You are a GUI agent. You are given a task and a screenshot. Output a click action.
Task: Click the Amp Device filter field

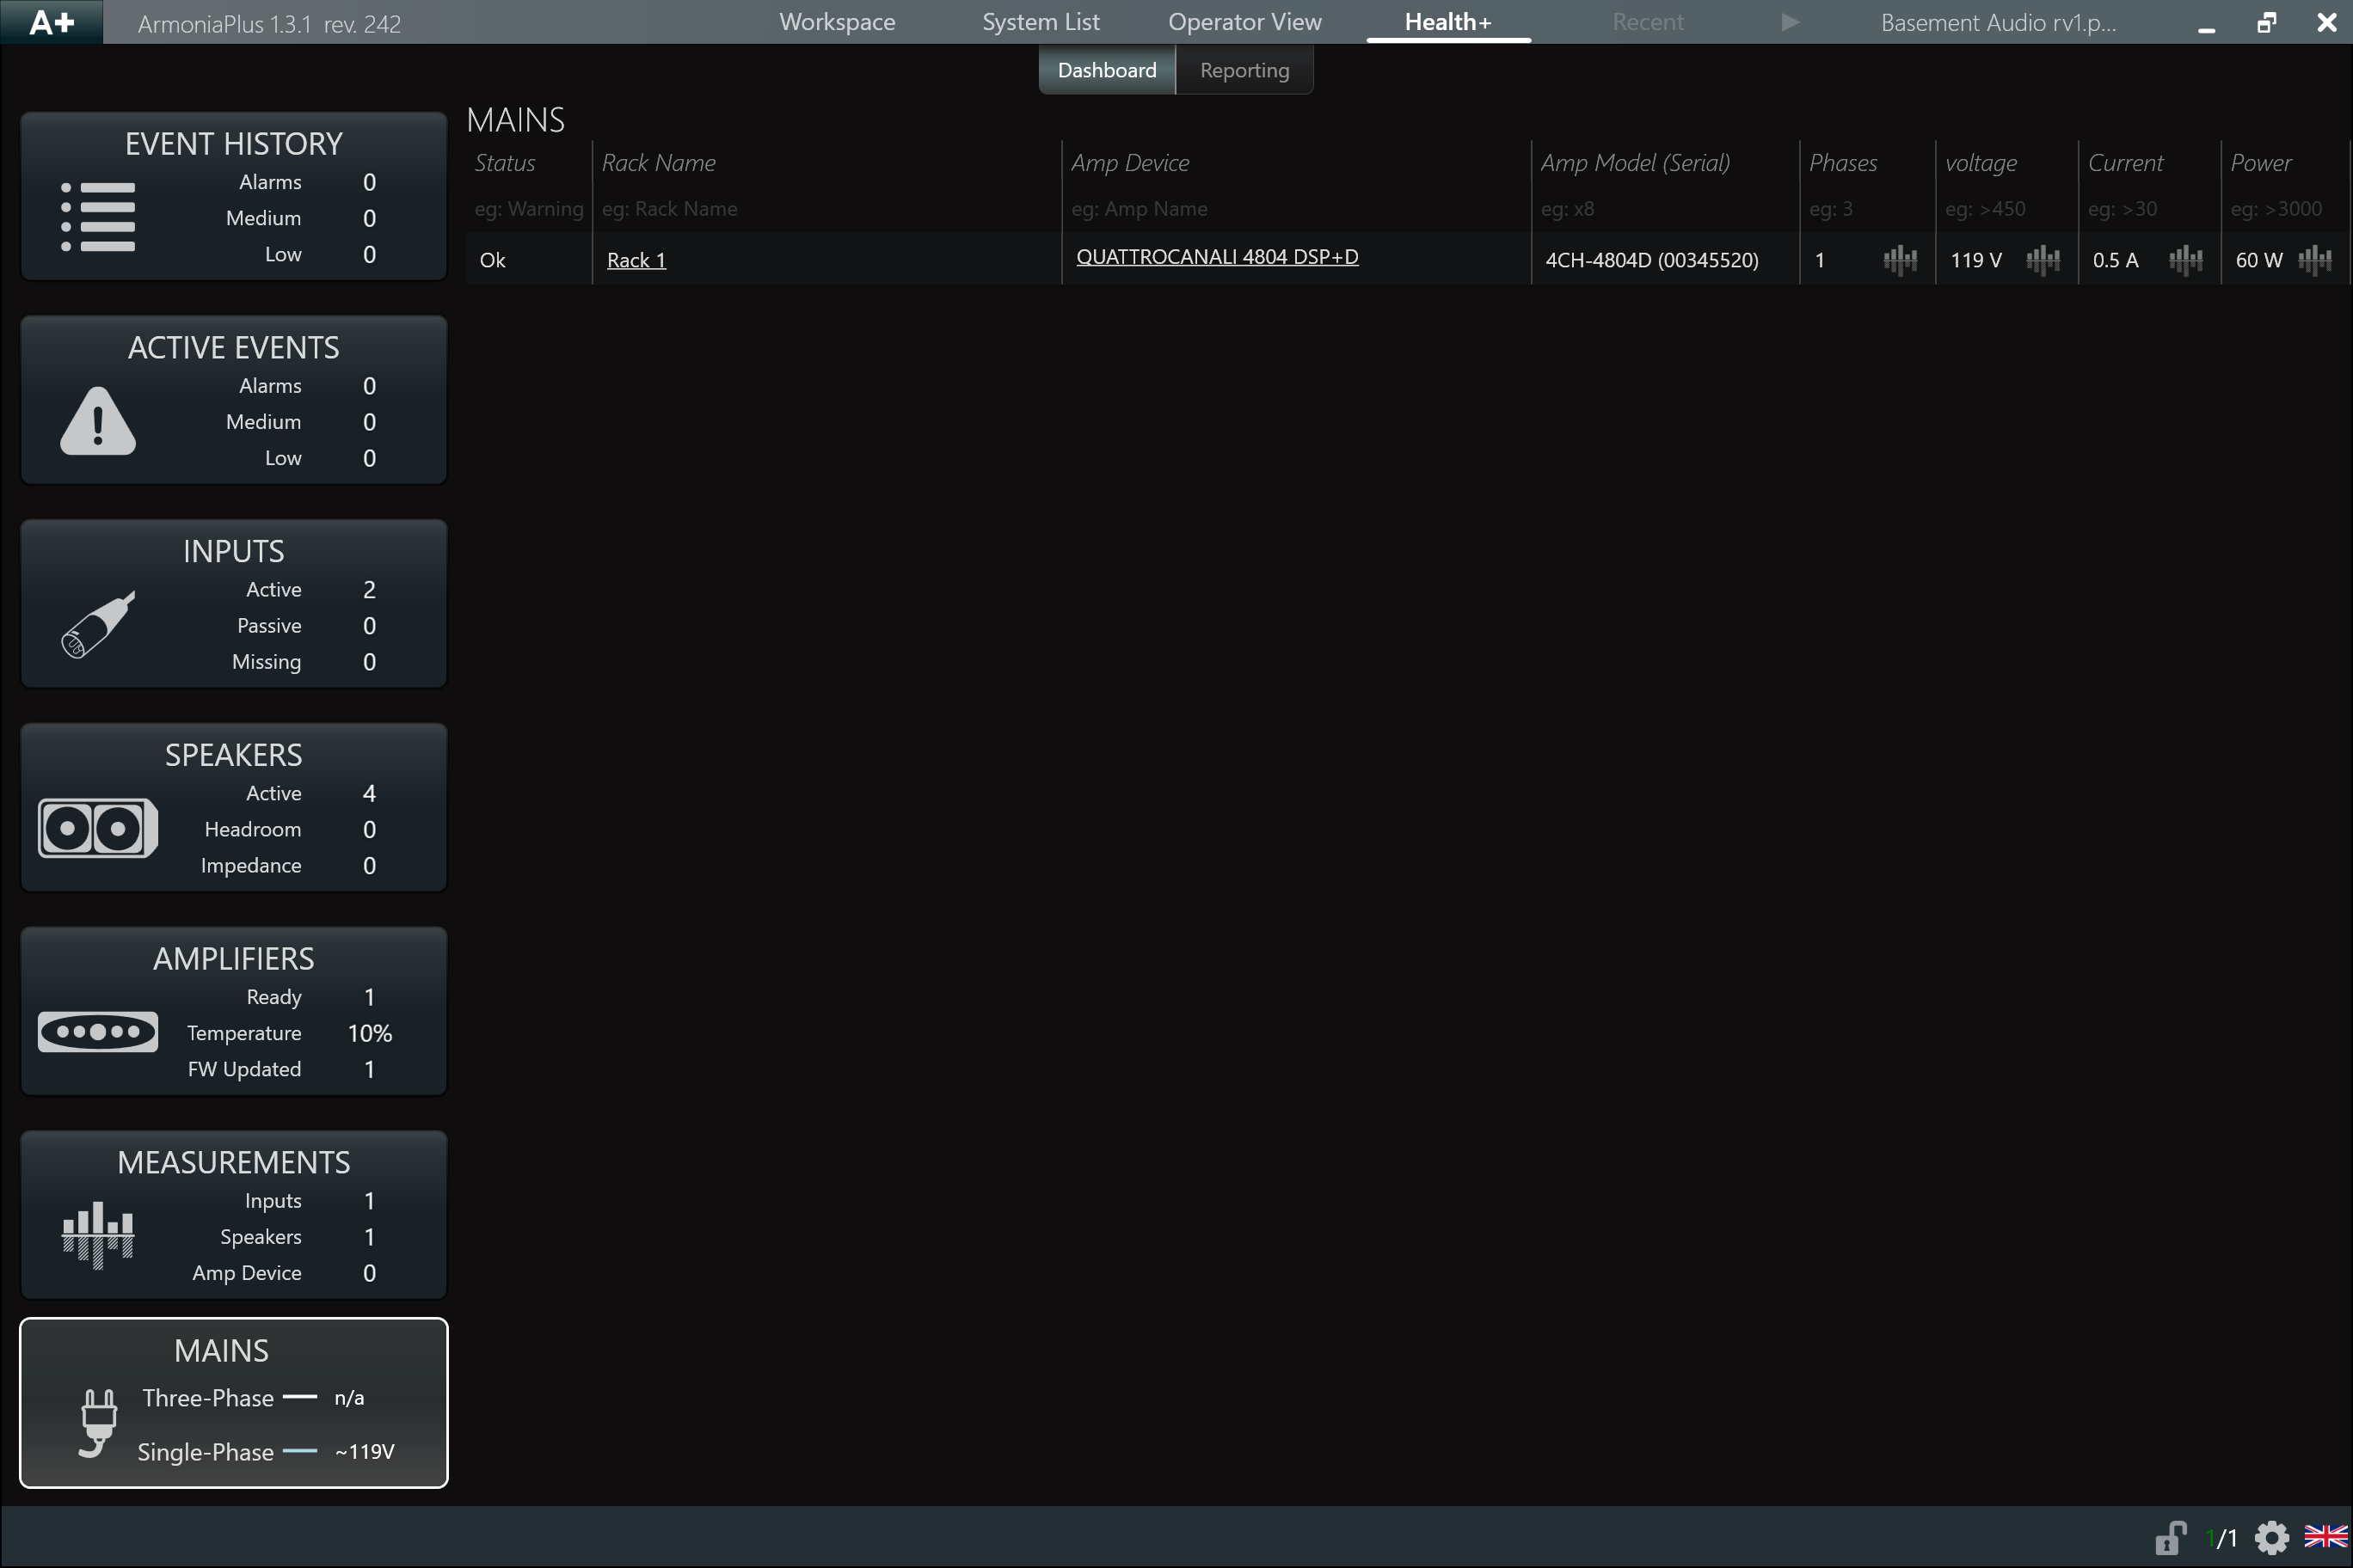pyautogui.click(x=1295, y=209)
